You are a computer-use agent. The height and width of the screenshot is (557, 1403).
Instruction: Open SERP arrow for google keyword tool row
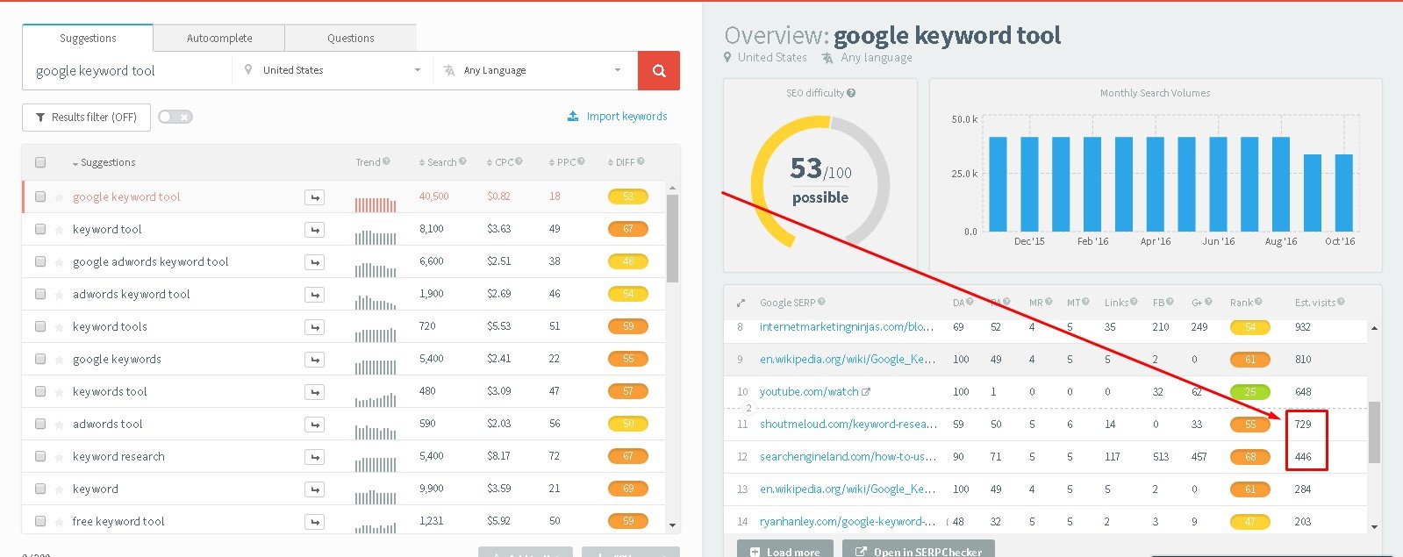point(314,197)
